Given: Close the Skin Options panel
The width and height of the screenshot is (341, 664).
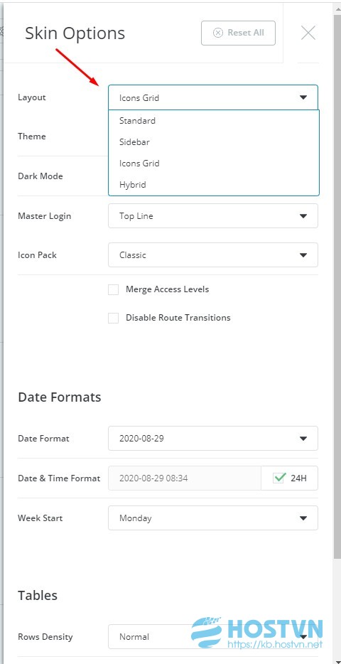Looking at the screenshot, I should coord(308,33).
